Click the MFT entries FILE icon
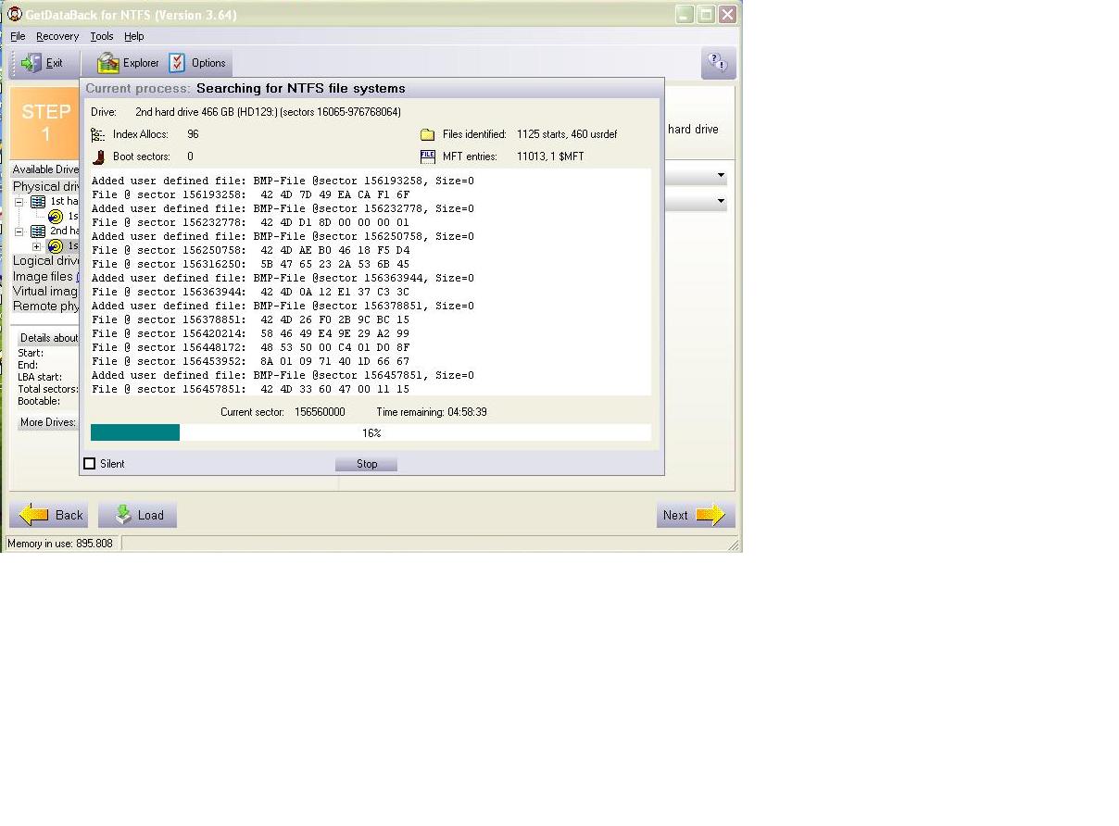Image resolution: width=1119 pixels, height=826 pixels. [427, 156]
